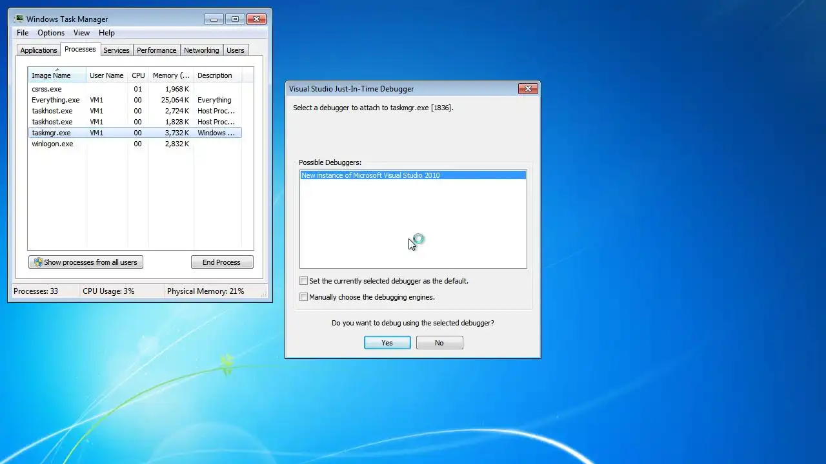Select the Processes tab
Viewport: 826px width, 464px height.
click(80, 50)
